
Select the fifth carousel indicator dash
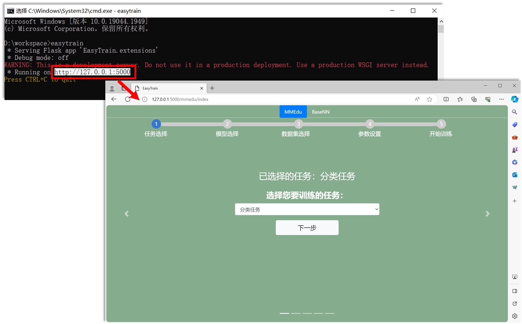coord(329,313)
